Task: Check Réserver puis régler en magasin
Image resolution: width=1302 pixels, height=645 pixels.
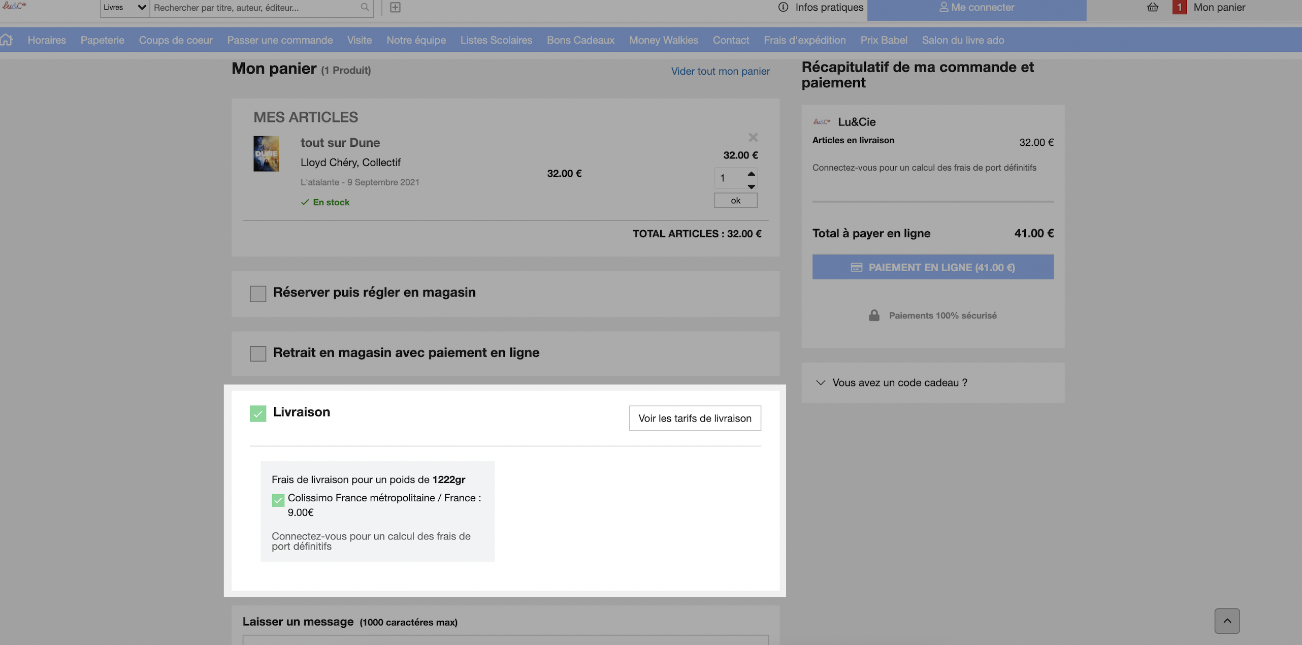Action: [258, 294]
